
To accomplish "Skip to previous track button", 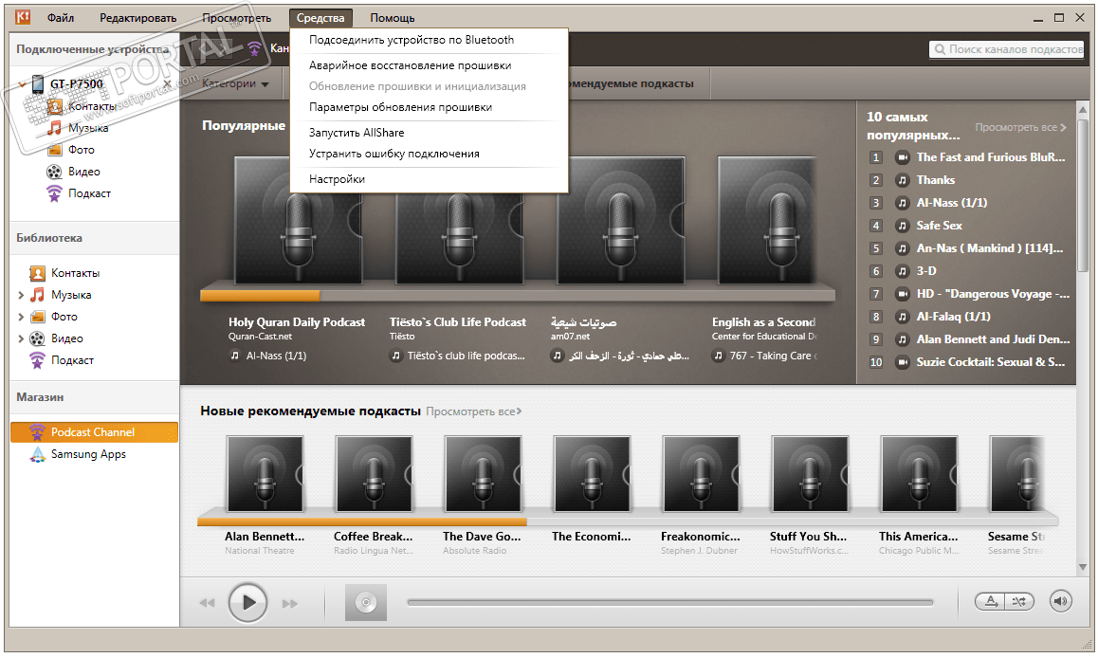I will pos(208,603).
